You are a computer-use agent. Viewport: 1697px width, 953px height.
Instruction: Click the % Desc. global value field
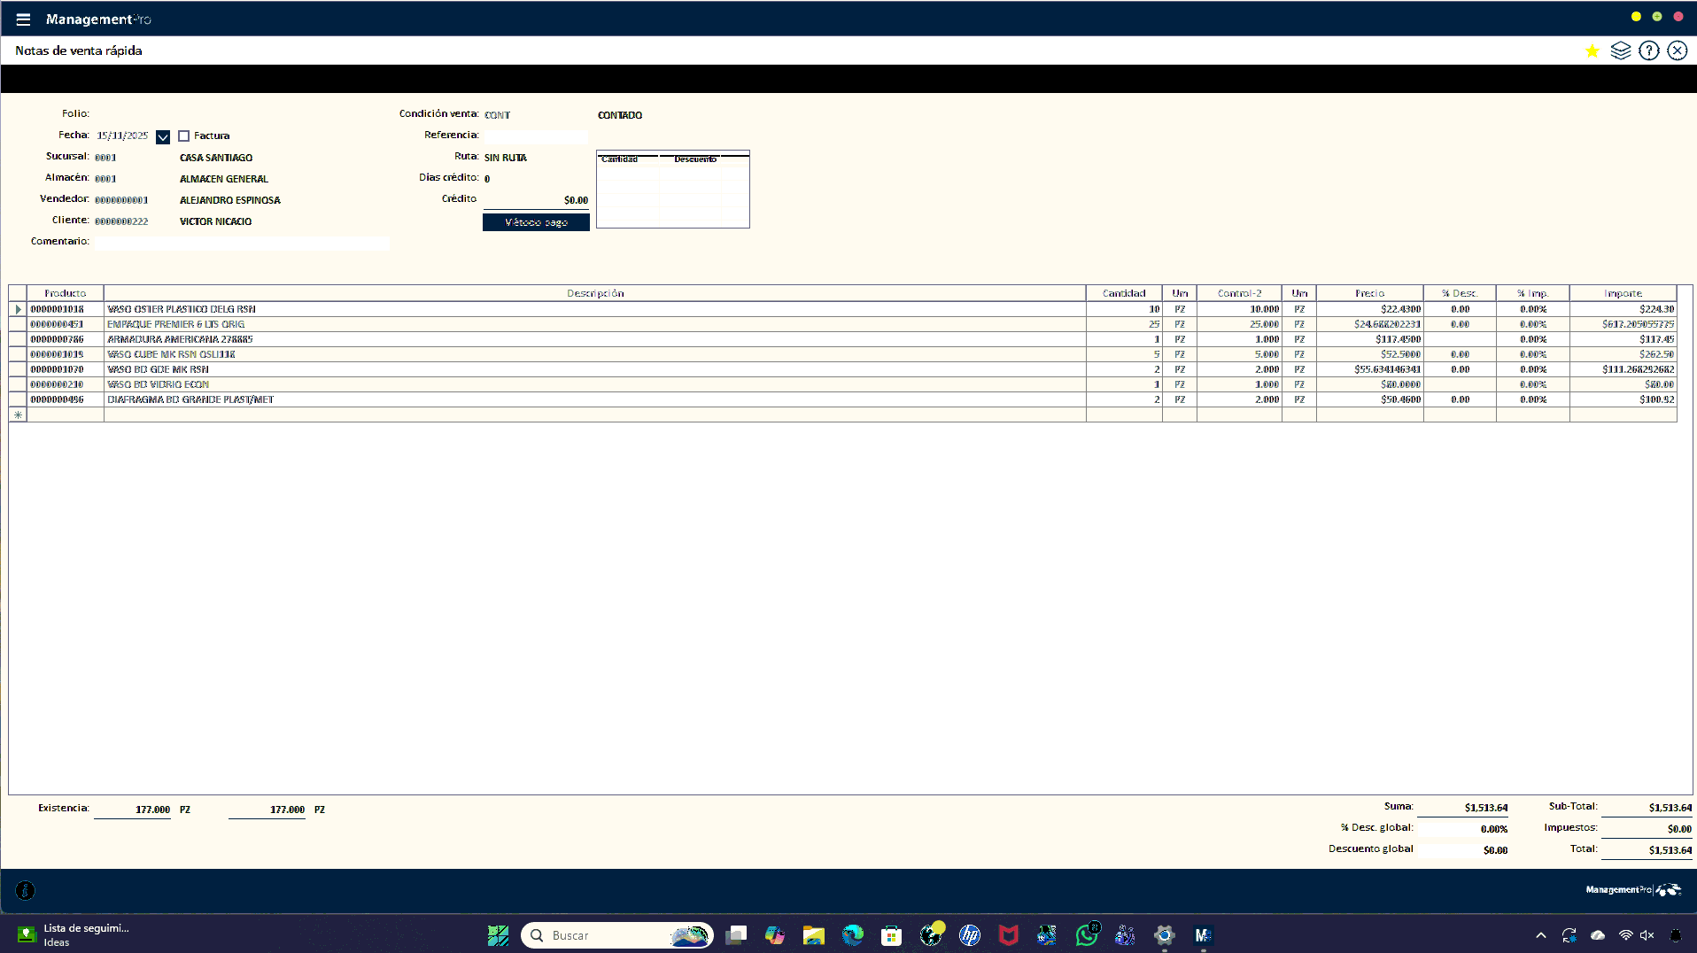[1462, 829]
